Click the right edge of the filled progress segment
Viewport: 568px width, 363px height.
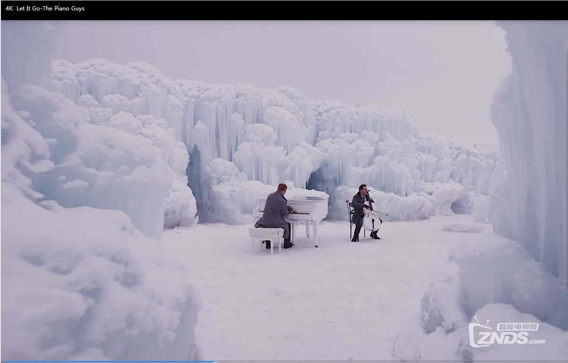[x=217, y=361]
